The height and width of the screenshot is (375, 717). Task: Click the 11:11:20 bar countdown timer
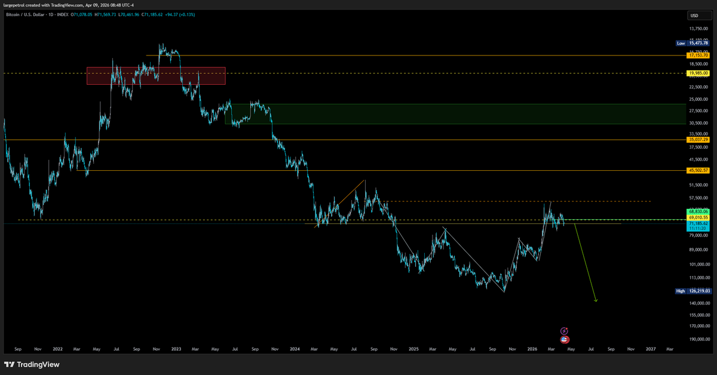coord(698,229)
